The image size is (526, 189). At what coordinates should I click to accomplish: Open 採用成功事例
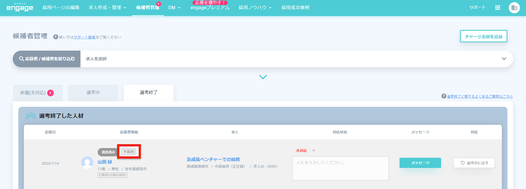(295, 7)
